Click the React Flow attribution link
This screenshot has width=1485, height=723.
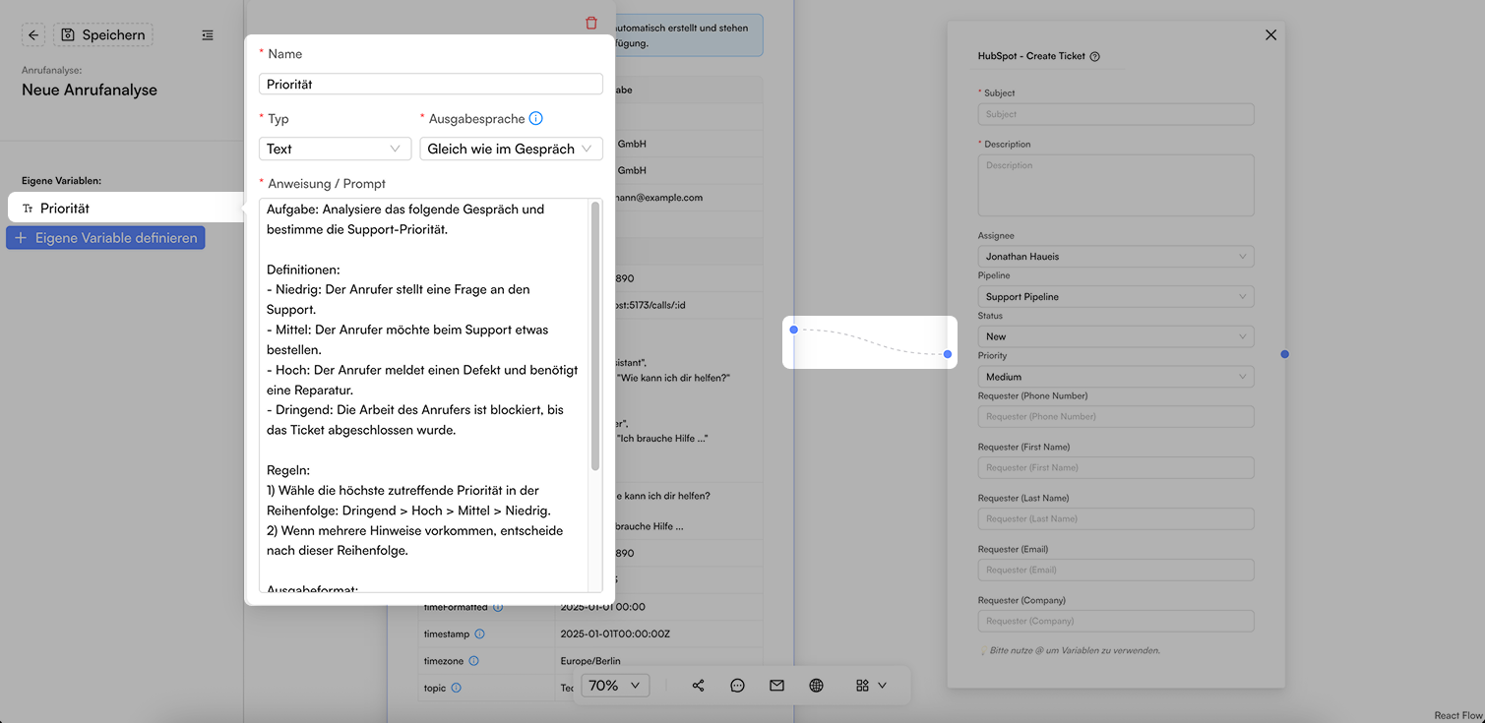[x=1457, y=715]
